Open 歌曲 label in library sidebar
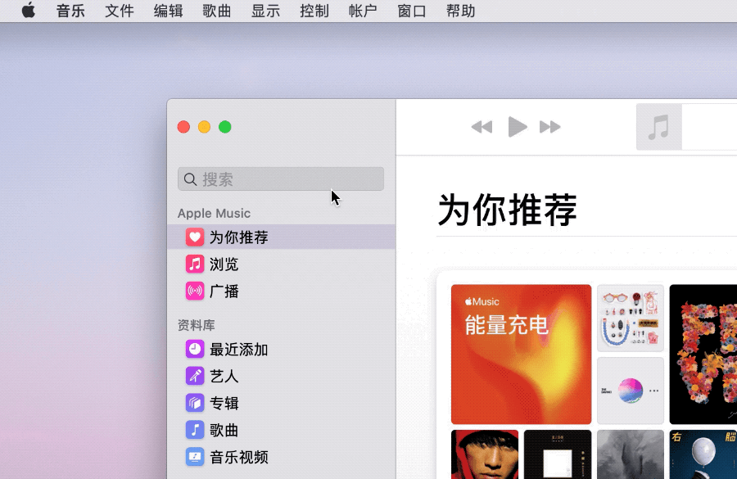The width and height of the screenshot is (737, 479). pos(224,430)
